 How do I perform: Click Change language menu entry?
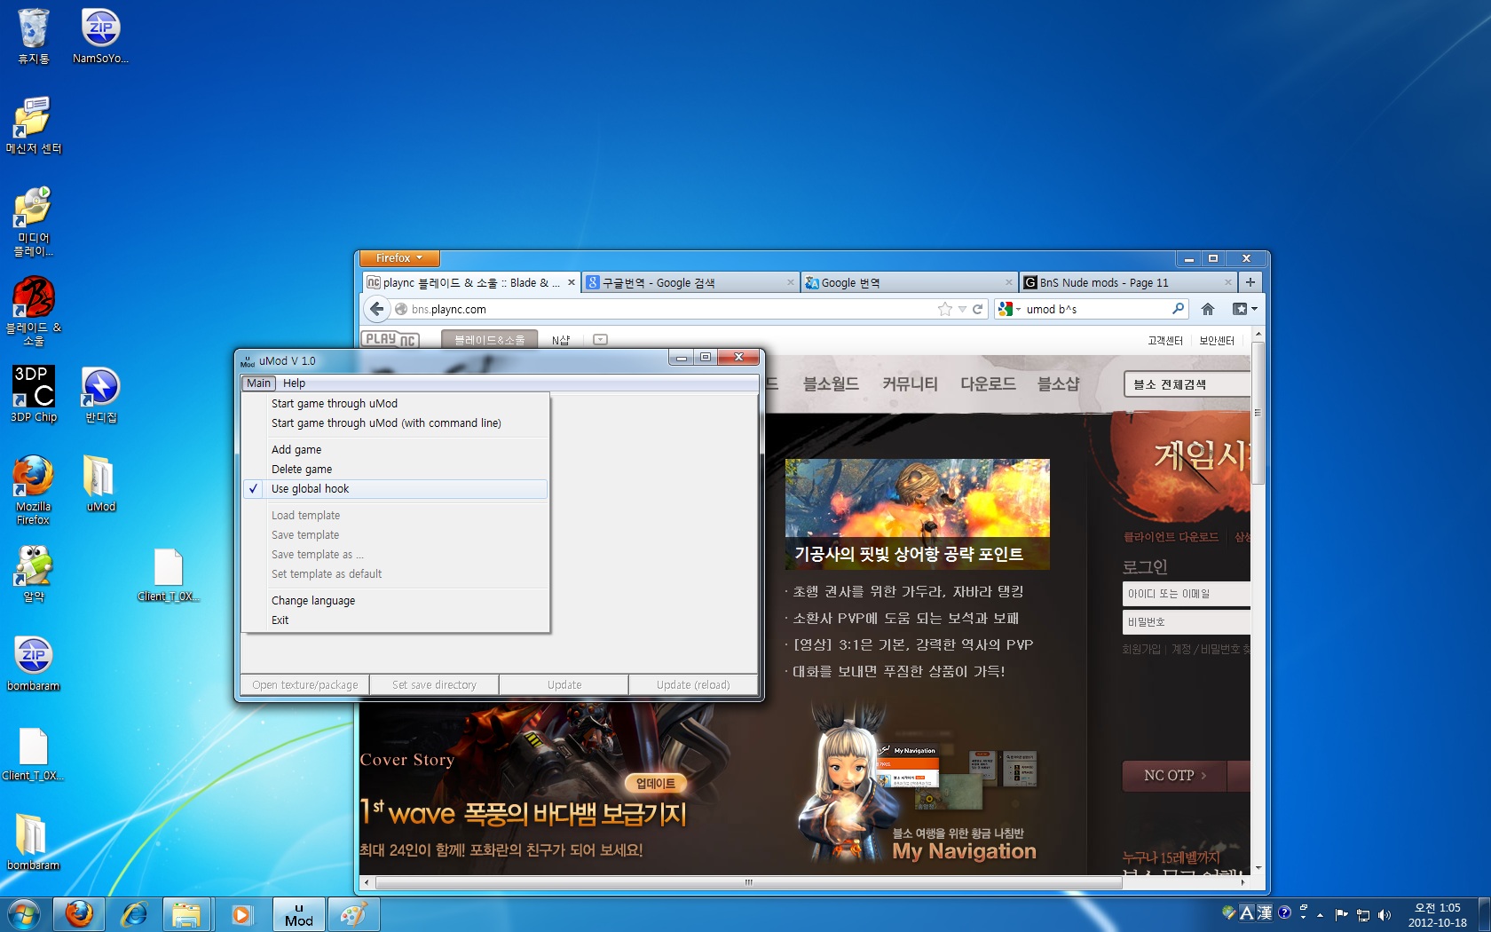(x=313, y=601)
